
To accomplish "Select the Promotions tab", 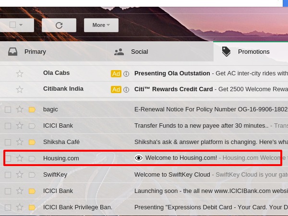I will tap(253, 52).
